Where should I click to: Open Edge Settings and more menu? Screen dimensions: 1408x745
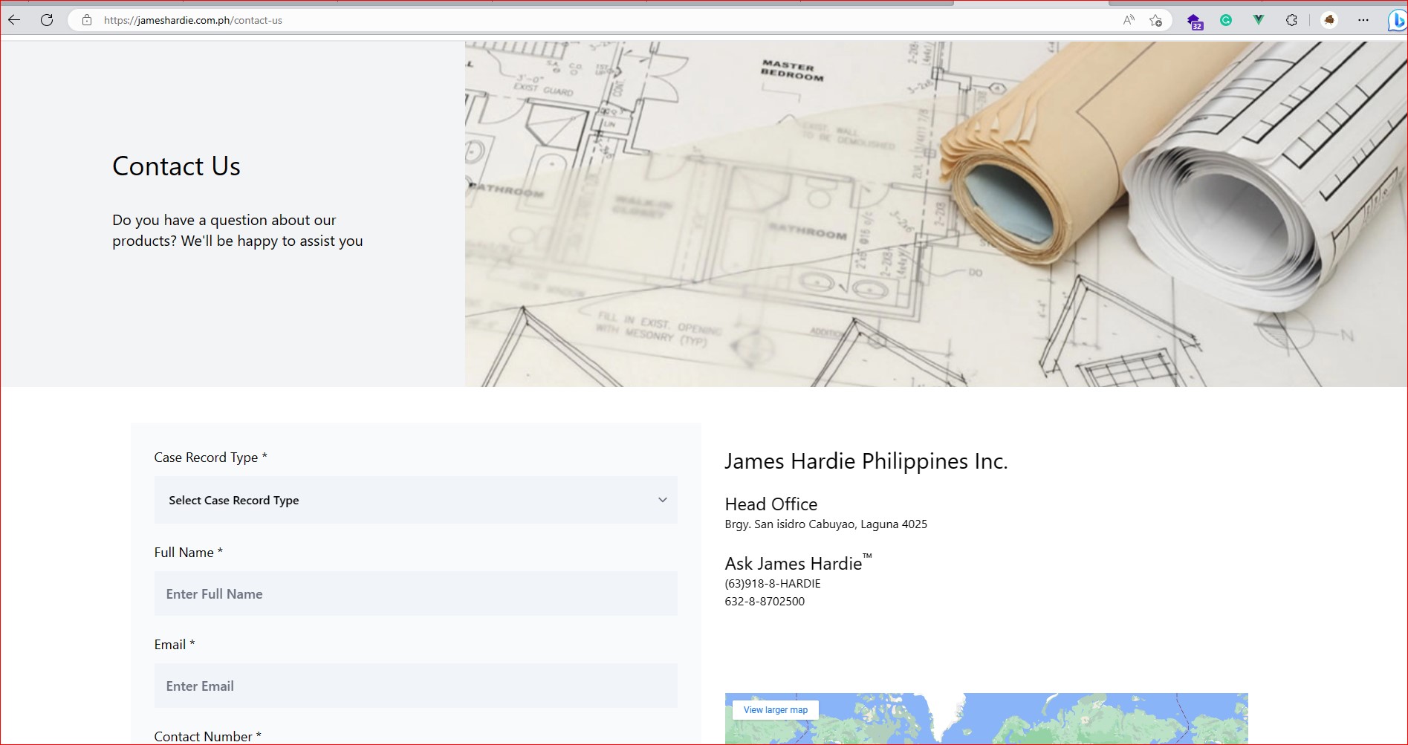(1363, 20)
